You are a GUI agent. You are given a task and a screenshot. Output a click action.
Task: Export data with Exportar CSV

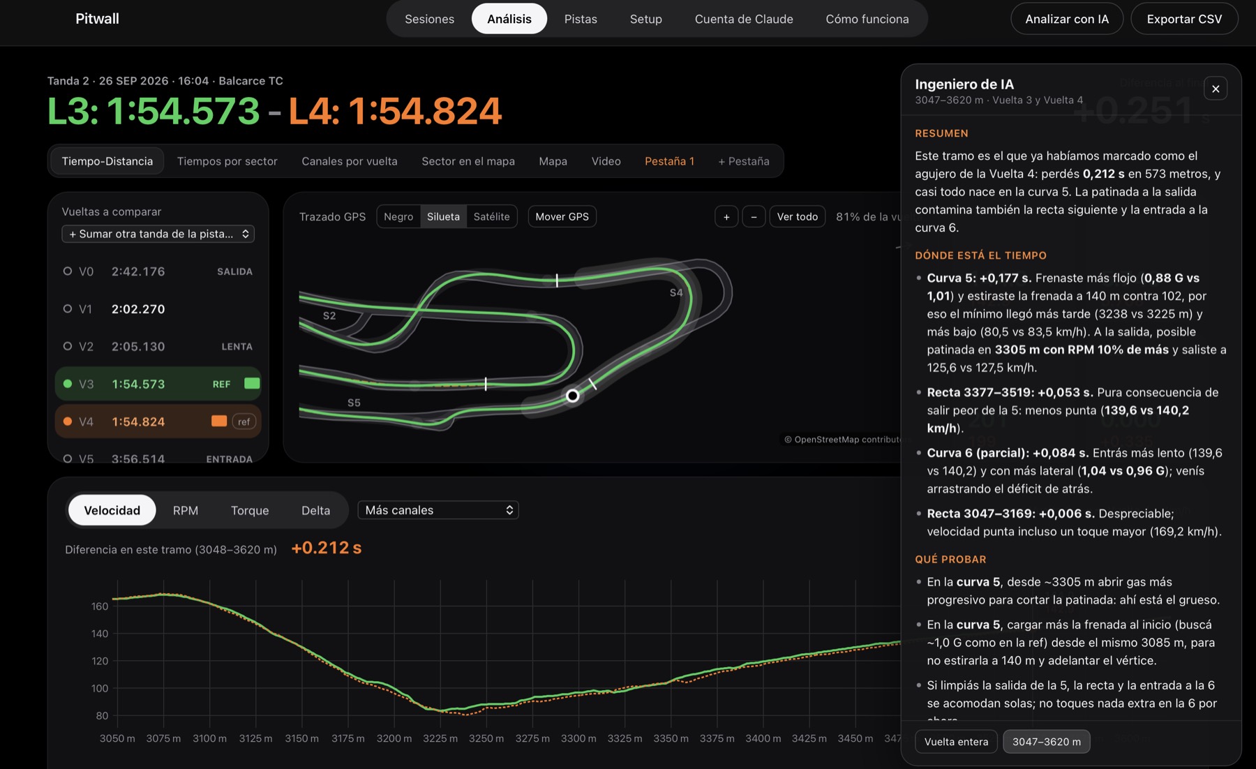[1184, 19]
